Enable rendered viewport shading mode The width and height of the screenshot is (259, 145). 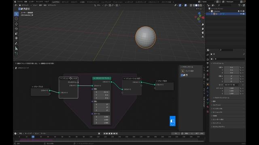[201, 5]
